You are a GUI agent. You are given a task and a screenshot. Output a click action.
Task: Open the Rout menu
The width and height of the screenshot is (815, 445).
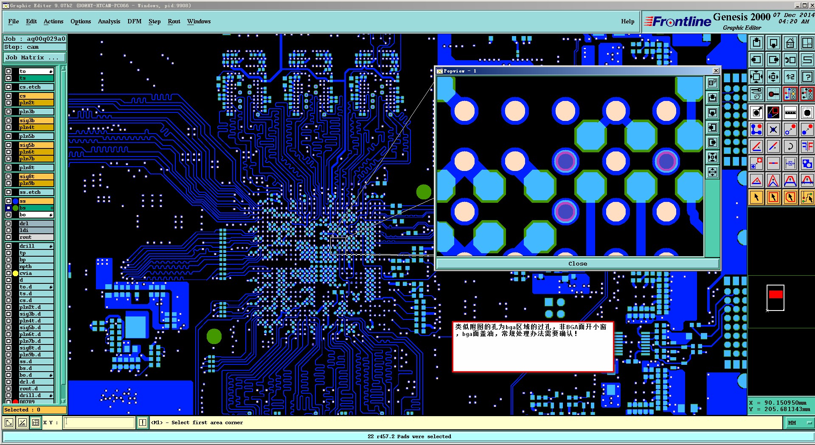click(x=174, y=21)
